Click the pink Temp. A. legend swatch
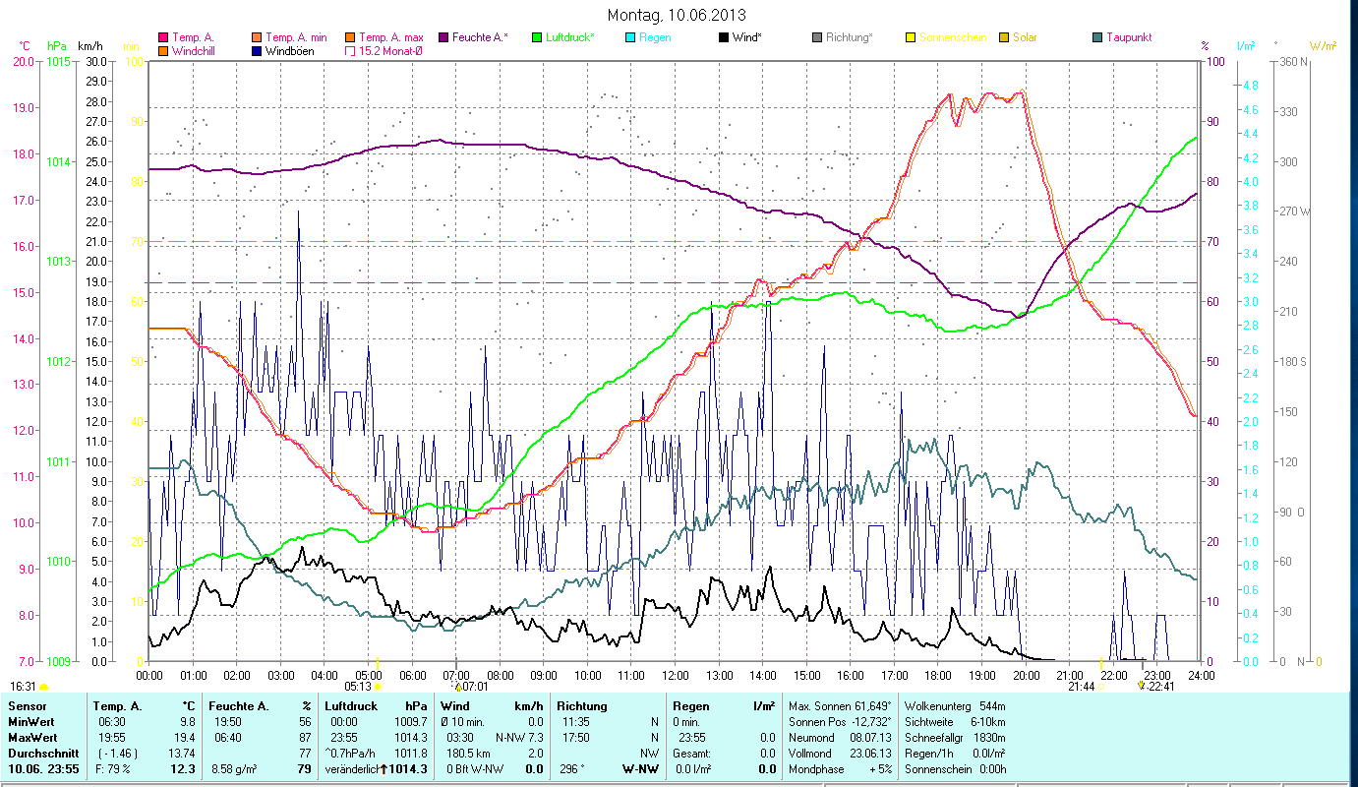This screenshot has width=1358, height=787. pyautogui.click(x=163, y=37)
